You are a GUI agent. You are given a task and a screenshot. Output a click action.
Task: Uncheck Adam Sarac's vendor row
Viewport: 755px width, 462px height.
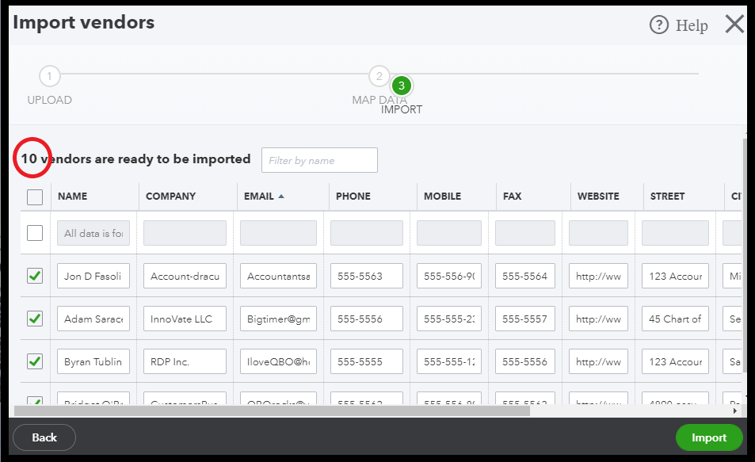pyautogui.click(x=35, y=318)
